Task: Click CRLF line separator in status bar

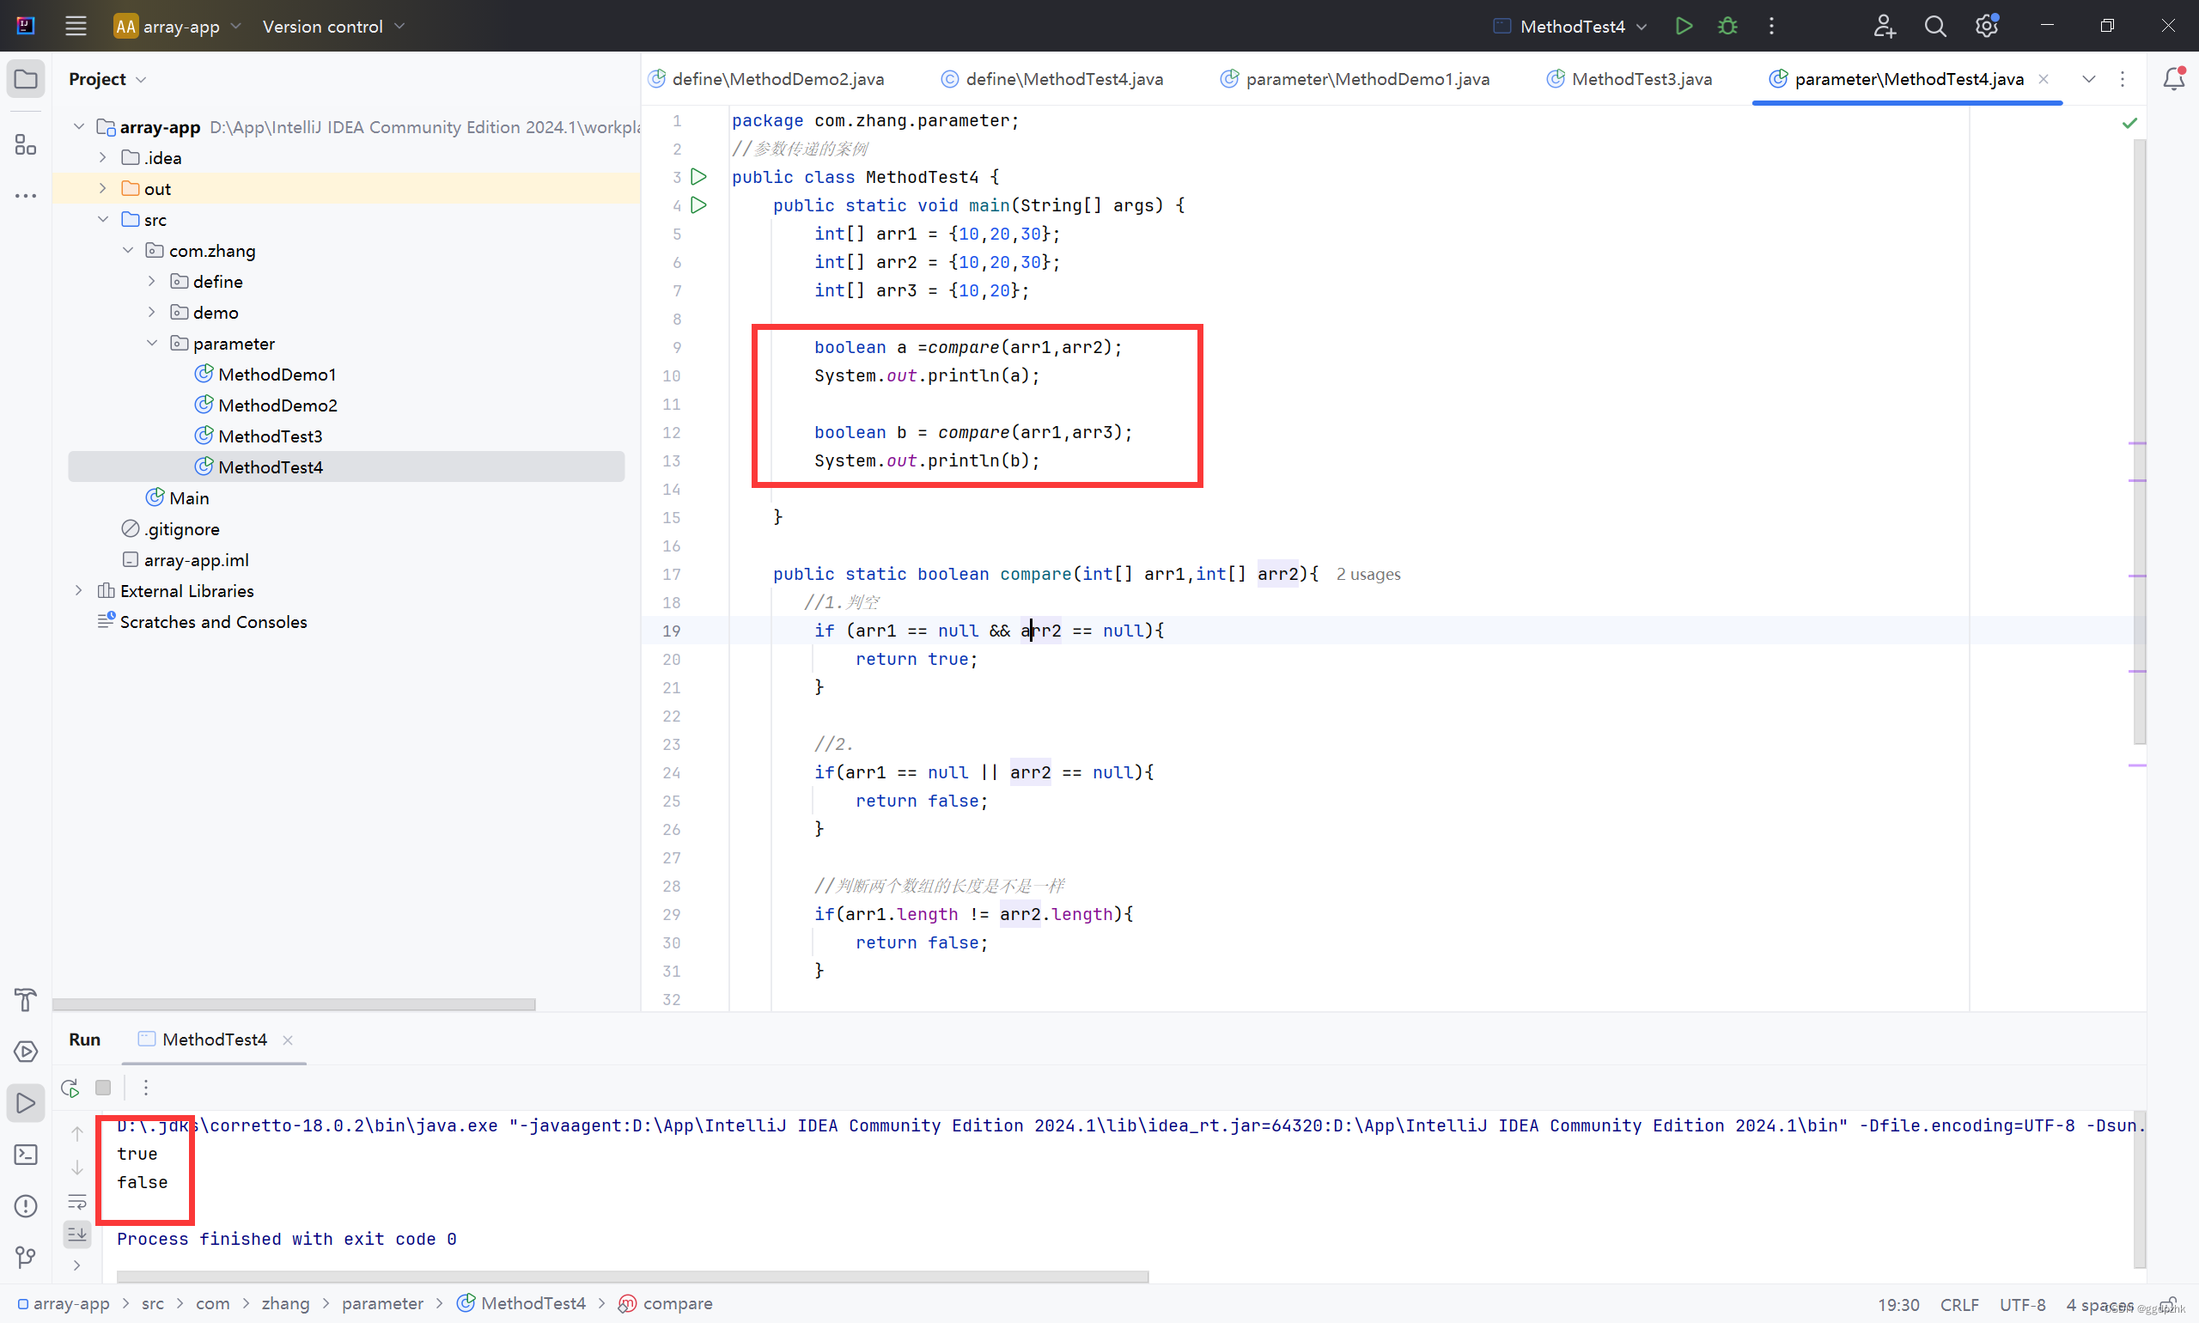Action: [x=1959, y=1304]
